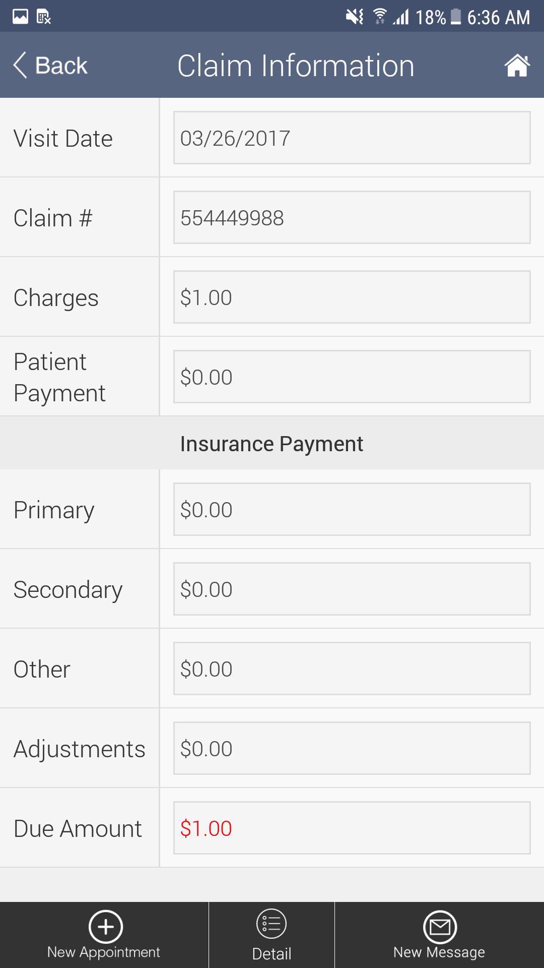Image resolution: width=544 pixels, height=968 pixels.
Task: Tap the Wi-Fi status icon
Action: 380,17
